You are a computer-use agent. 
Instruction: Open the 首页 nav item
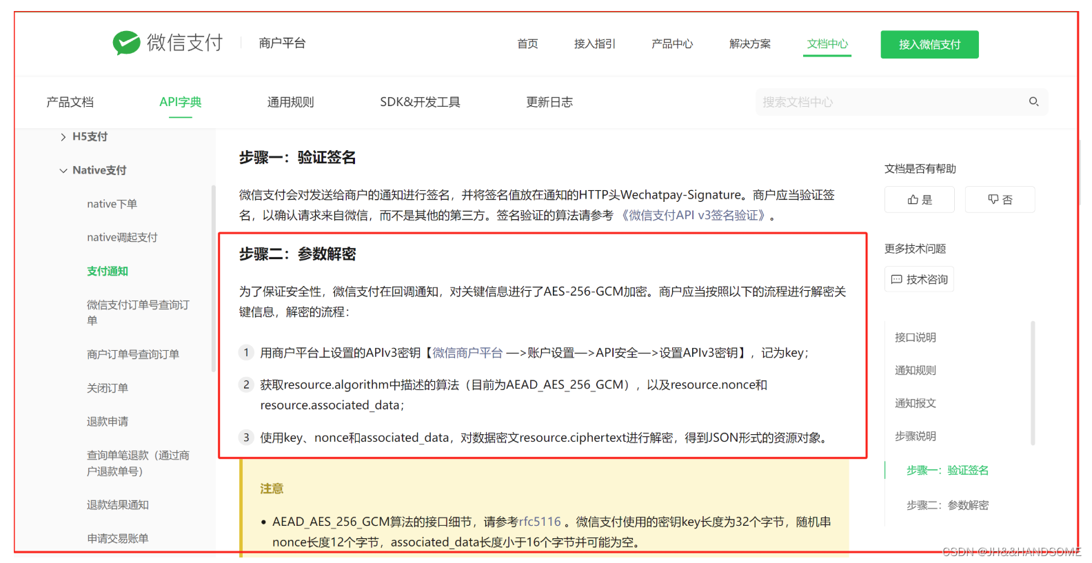(x=527, y=44)
